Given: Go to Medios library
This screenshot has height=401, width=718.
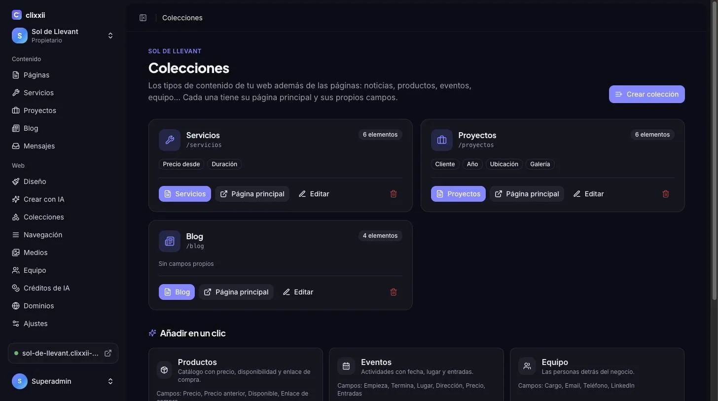Looking at the screenshot, I should coord(63,253).
